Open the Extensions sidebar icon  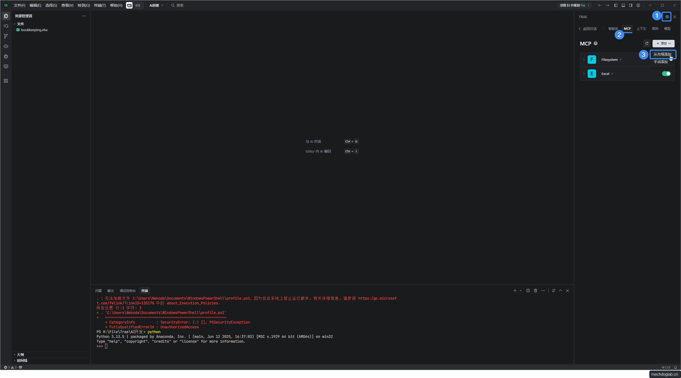pyautogui.click(x=6, y=81)
